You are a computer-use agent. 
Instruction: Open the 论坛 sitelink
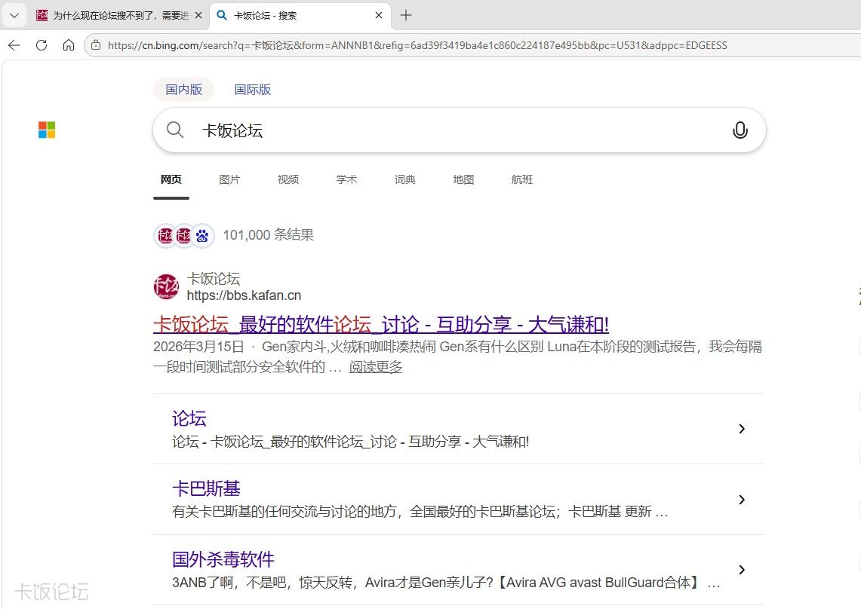189,418
